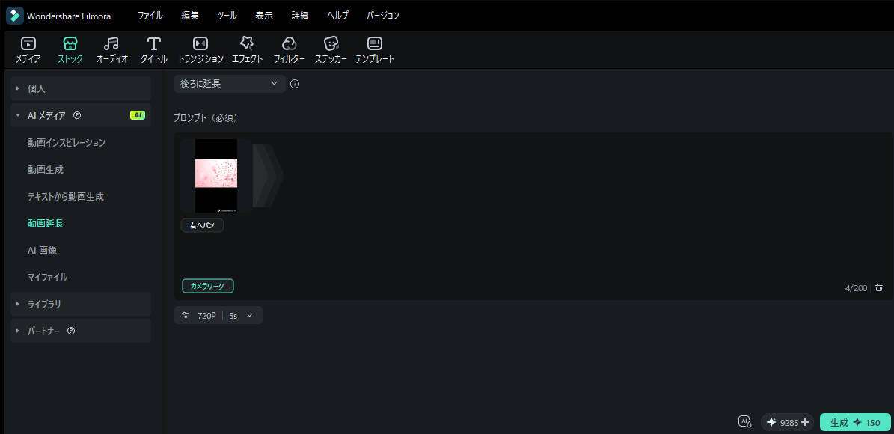
Task: Click the AI watermark icon beside credits
Action: [744, 422]
